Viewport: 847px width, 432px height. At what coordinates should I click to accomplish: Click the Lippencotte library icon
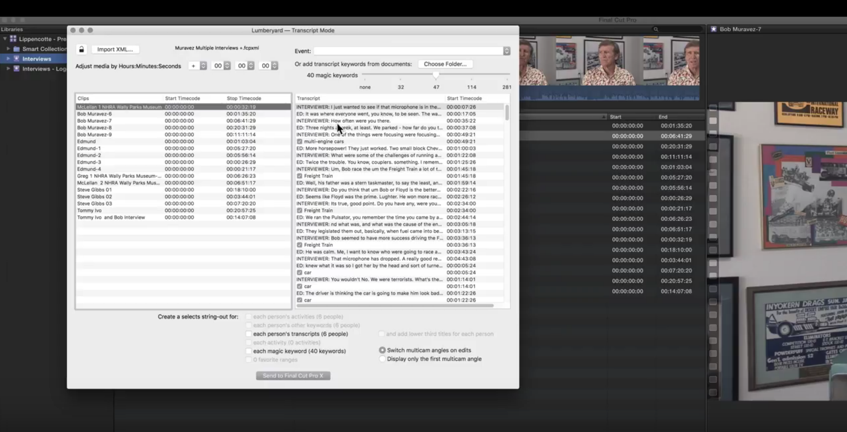click(x=13, y=39)
